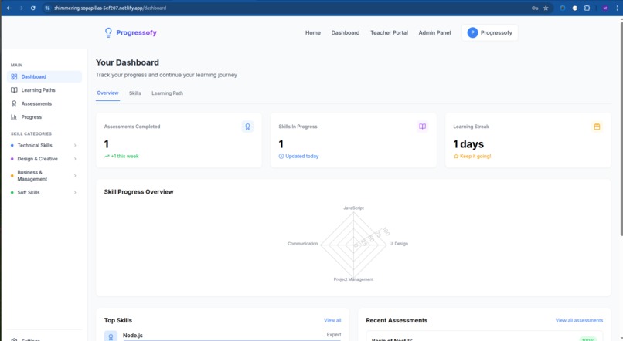Bookmark the page with the star icon

point(546,8)
